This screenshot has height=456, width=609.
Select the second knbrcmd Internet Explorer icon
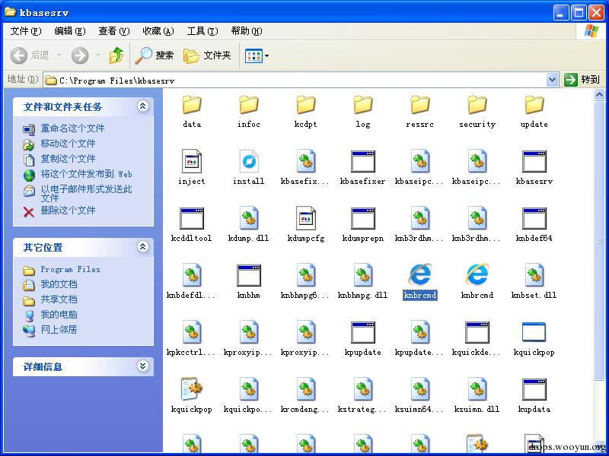477,275
